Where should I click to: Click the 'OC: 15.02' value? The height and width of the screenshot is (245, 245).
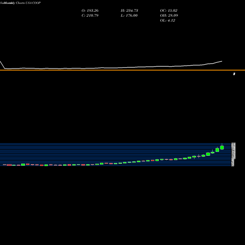169,11
